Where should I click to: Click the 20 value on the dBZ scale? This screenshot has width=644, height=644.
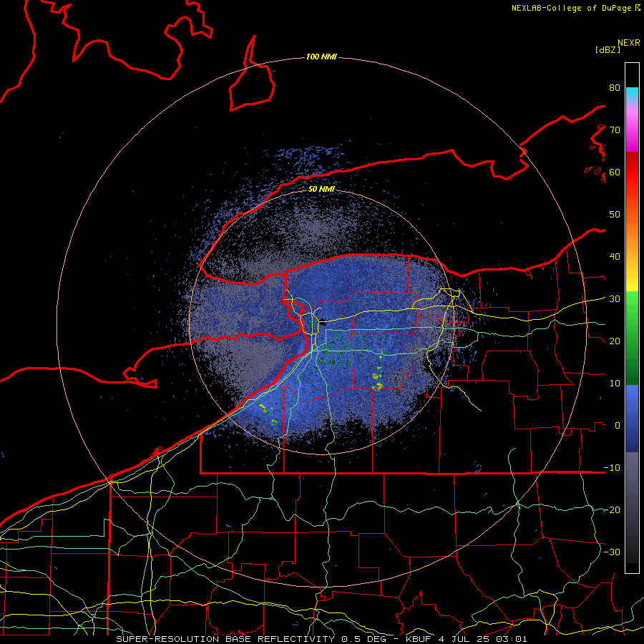[615, 341]
